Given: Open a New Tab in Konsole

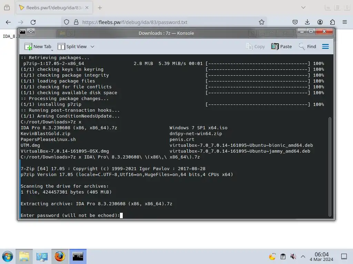Looking at the screenshot, I should [x=38, y=46].
